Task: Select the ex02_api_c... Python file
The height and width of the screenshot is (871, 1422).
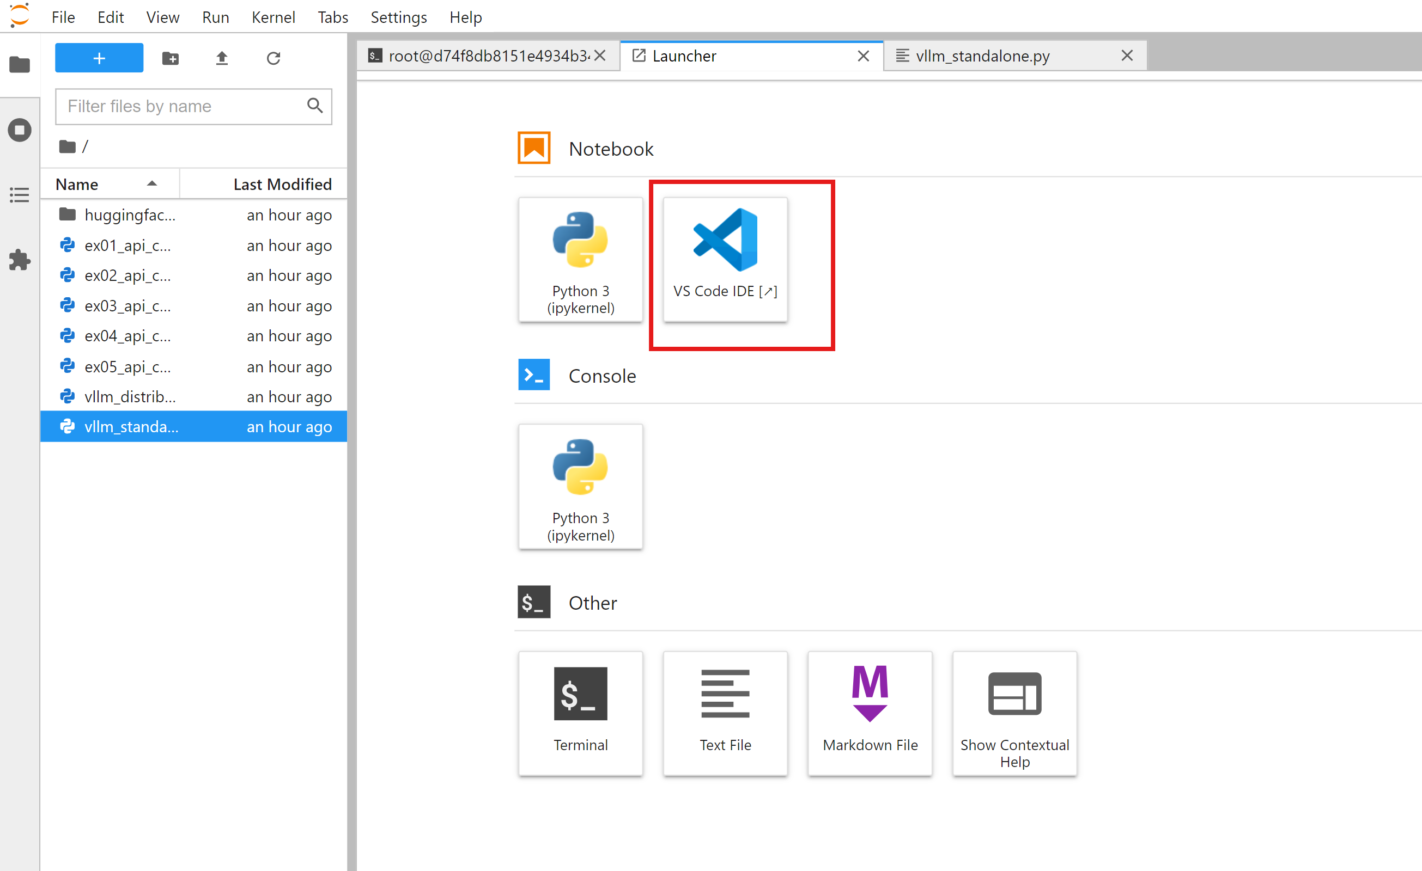Action: [194, 275]
